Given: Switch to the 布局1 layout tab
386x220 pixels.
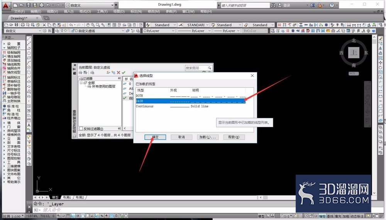Looking at the screenshot, I should [x=67, y=197].
